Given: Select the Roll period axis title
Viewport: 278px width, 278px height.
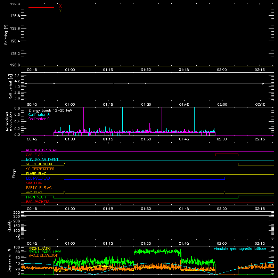Looking at the screenshot, I should (x=10, y=87).
